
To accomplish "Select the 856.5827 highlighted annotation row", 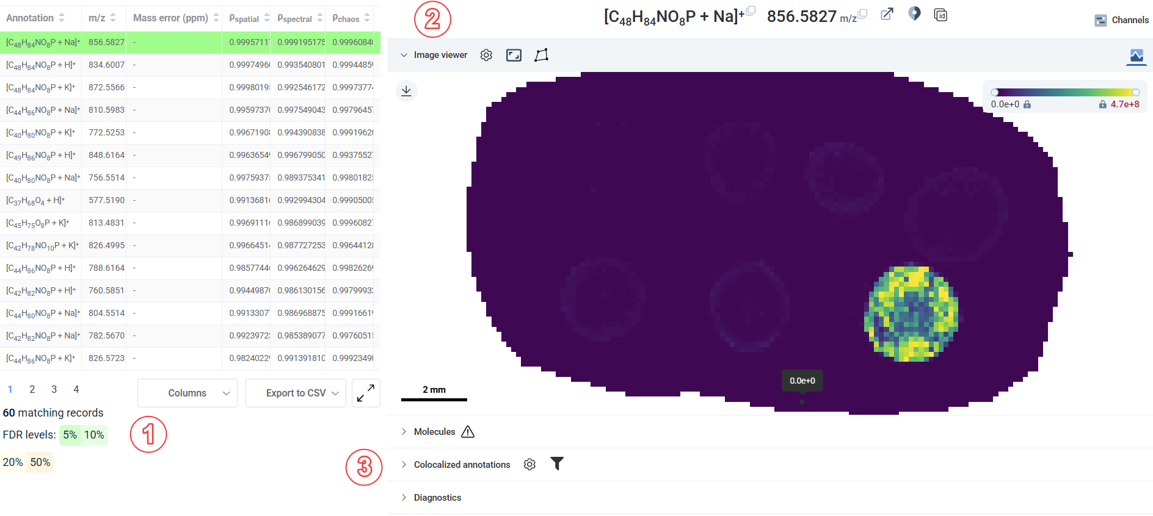I will tap(190, 42).
